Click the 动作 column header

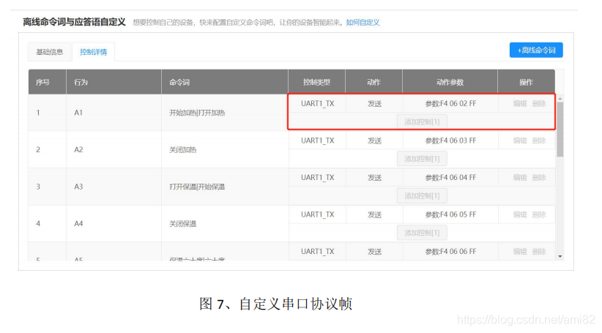[x=374, y=82]
